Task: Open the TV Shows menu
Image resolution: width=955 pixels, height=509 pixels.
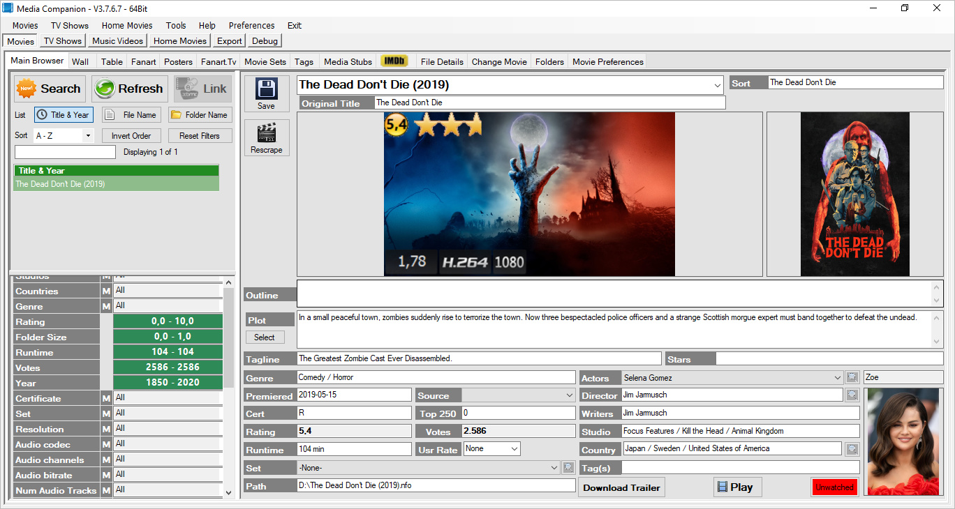Action: 70,25
